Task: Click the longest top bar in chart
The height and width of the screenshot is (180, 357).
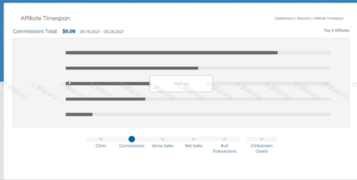Action: pos(172,53)
